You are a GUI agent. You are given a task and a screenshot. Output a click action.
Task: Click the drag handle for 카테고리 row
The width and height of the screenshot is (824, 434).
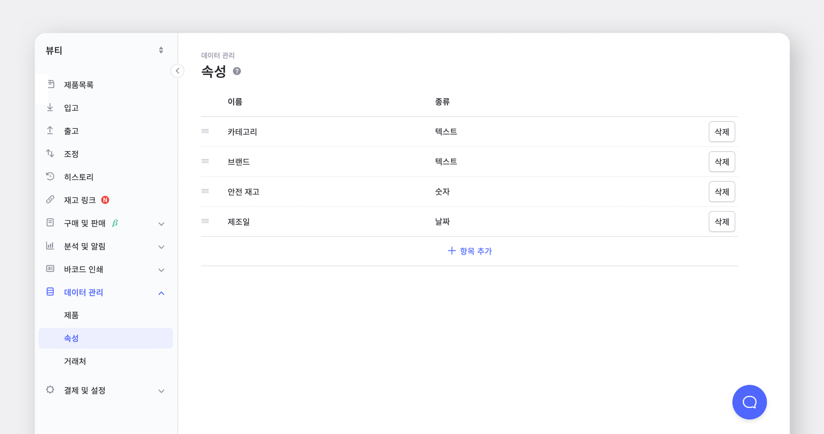point(205,131)
